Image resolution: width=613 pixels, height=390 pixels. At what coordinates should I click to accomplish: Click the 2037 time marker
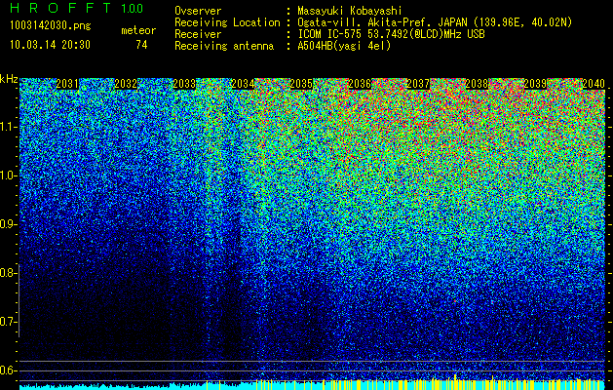pos(418,84)
